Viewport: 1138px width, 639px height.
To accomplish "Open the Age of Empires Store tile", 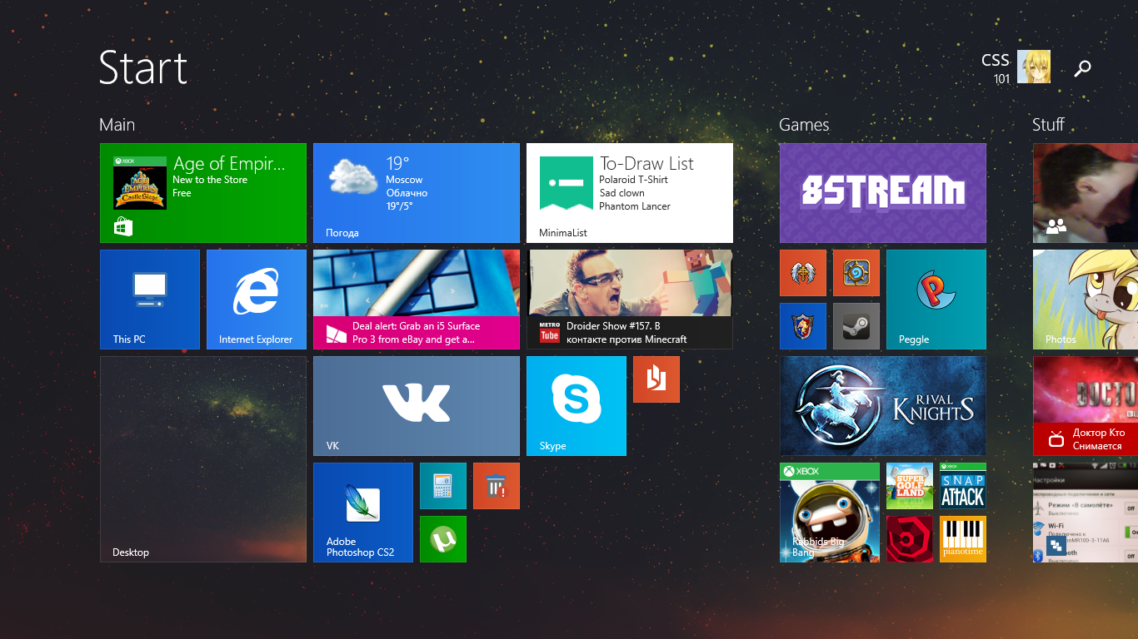I will pyautogui.click(x=203, y=193).
